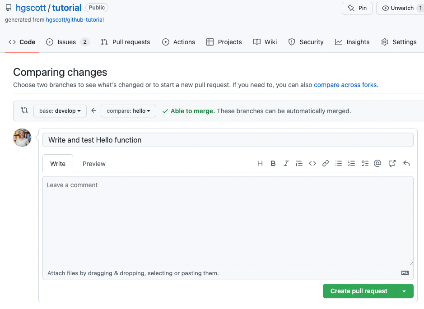Click inside the Leave a comment text area

pos(228,221)
